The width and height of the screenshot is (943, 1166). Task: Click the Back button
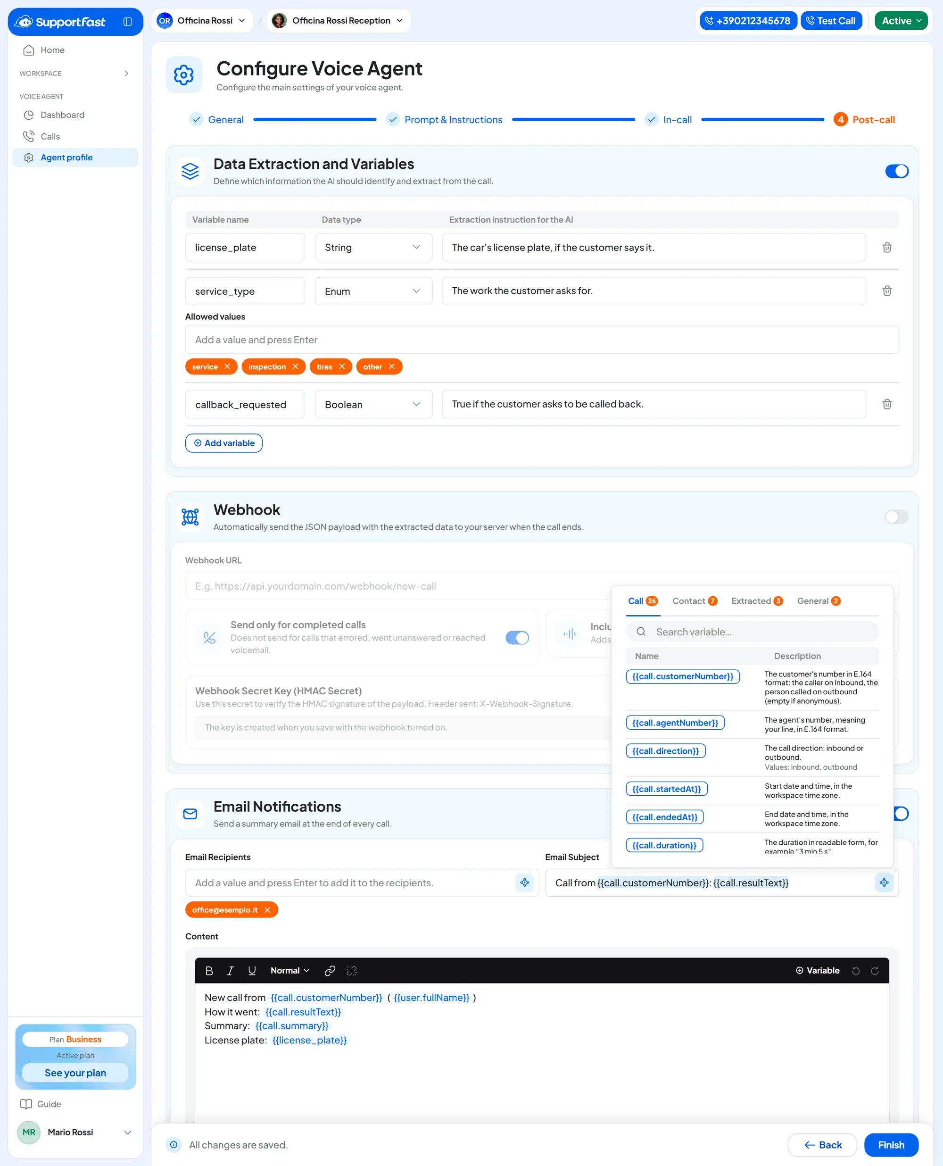[822, 1145]
